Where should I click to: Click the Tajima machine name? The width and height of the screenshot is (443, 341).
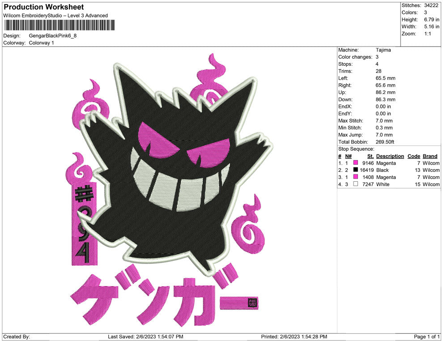click(383, 50)
